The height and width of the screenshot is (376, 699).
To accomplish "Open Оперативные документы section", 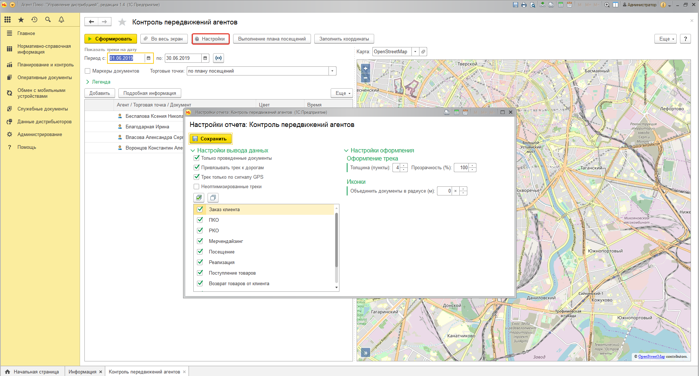I will tap(45, 78).
